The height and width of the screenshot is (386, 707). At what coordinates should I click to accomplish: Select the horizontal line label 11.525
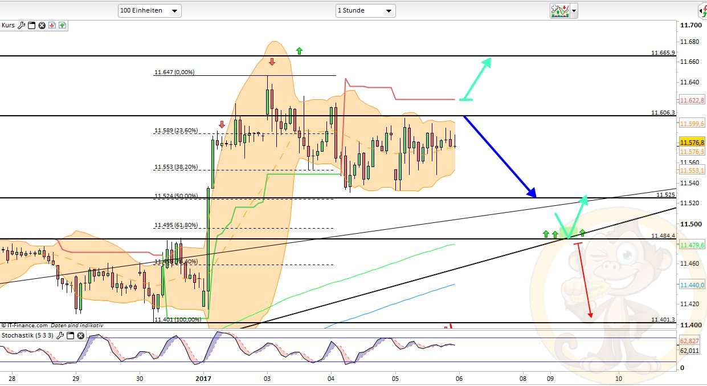(x=665, y=194)
